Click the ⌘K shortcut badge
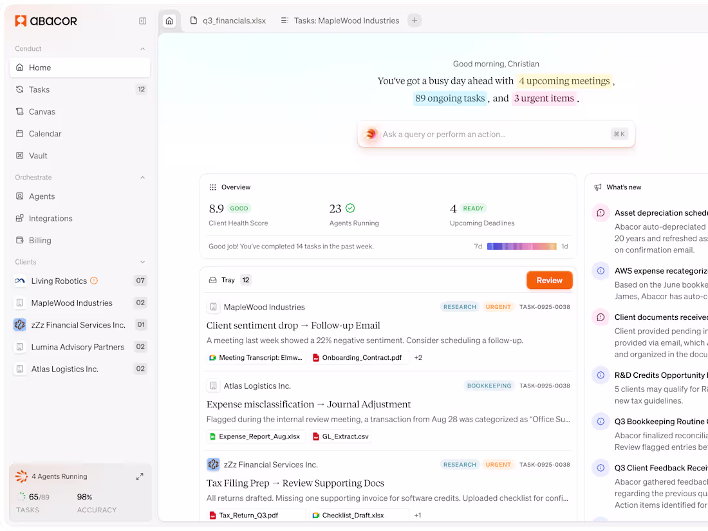Screen dimensions: 708x531 (x=619, y=134)
